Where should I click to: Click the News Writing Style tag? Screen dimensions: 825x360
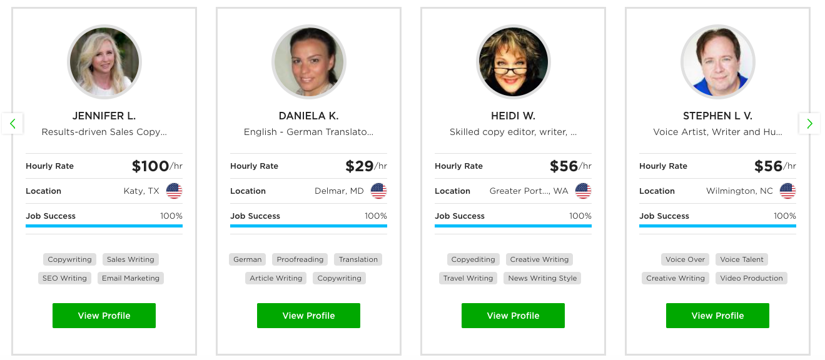(542, 278)
